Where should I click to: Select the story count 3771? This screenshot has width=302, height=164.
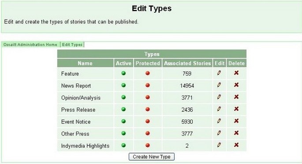click(x=187, y=98)
